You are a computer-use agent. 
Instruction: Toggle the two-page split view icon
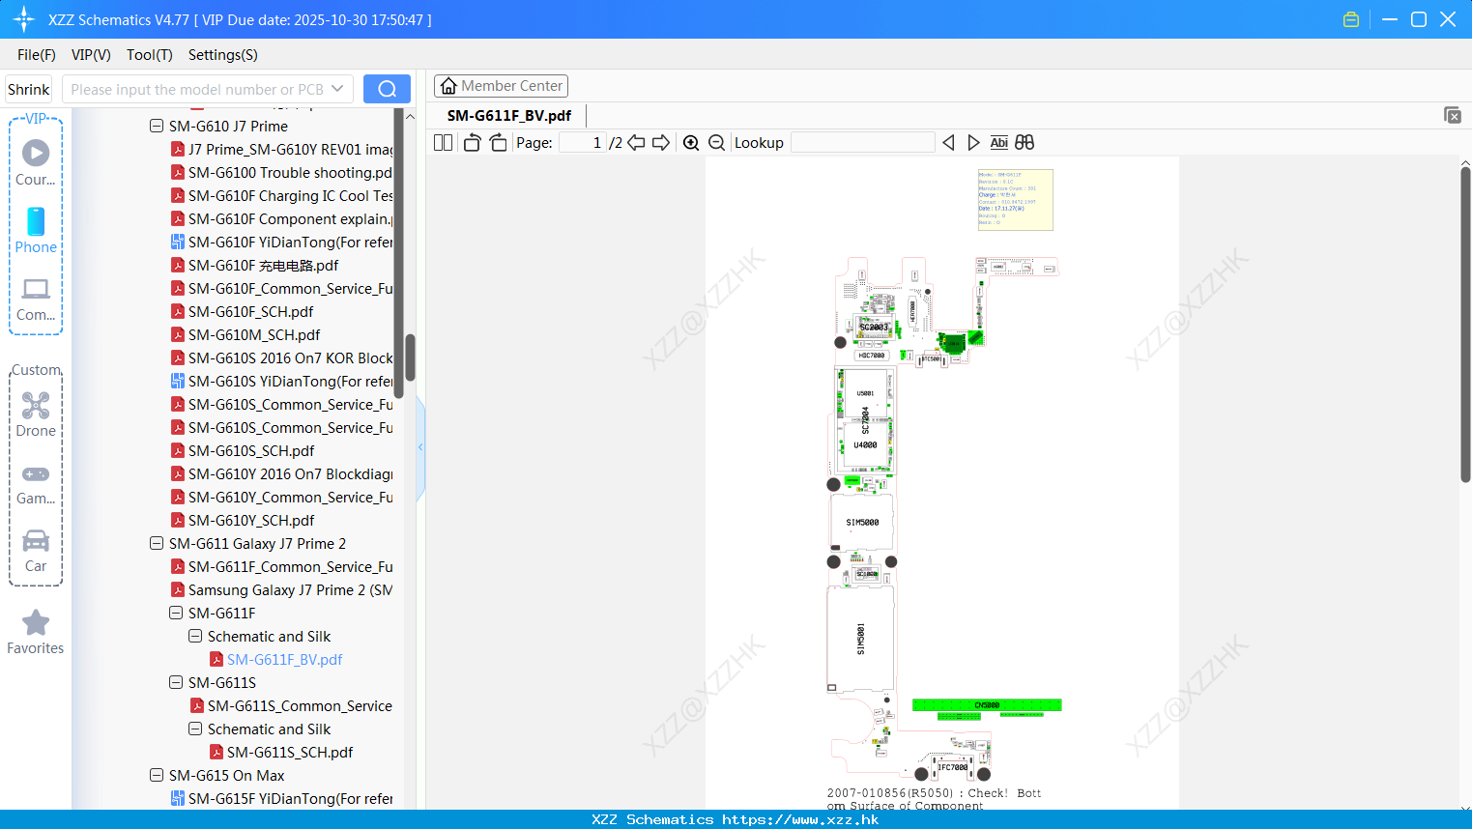443,143
